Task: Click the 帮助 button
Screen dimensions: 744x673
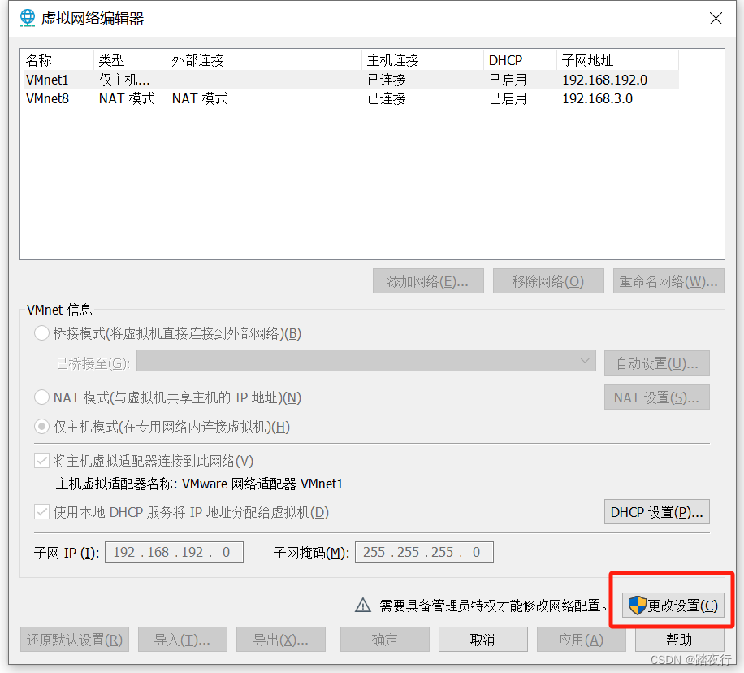Action: click(x=680, y=640)
